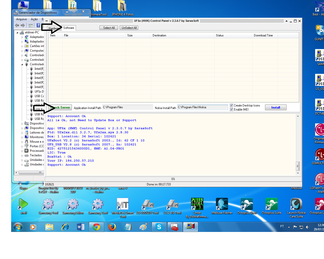Click the Check Server button
The height and width of the screenshot is (259, 324).
[x=60, y=107]
